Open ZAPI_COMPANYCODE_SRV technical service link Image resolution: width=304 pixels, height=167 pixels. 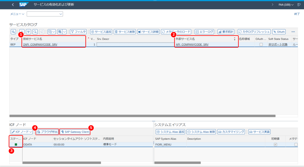[40, 44]
